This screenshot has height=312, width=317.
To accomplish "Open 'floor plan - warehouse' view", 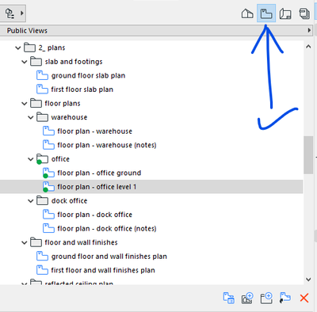I will click(94, 131).
